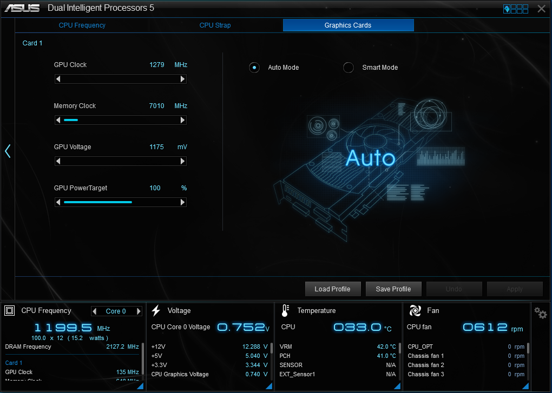The image size is (552, 393).
Task: Click the CPU fan rpm reading
Action: pyautogui.click(x=492, y=328)
